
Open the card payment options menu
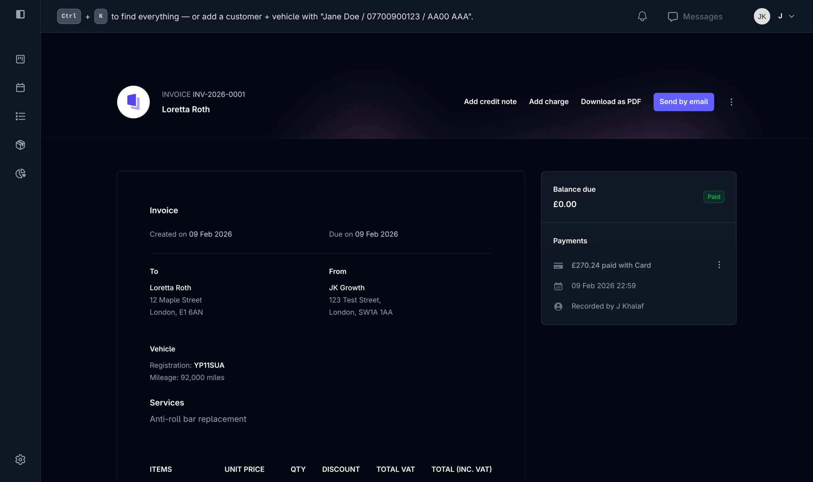pyautogui.click(x=719, y=265)
